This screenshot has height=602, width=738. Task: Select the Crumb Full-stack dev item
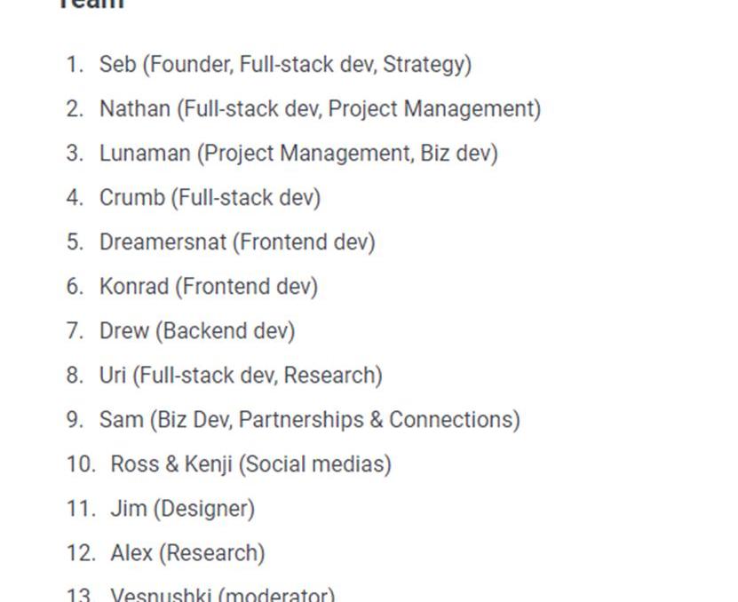pyautogui.click(x=210, y=198)
